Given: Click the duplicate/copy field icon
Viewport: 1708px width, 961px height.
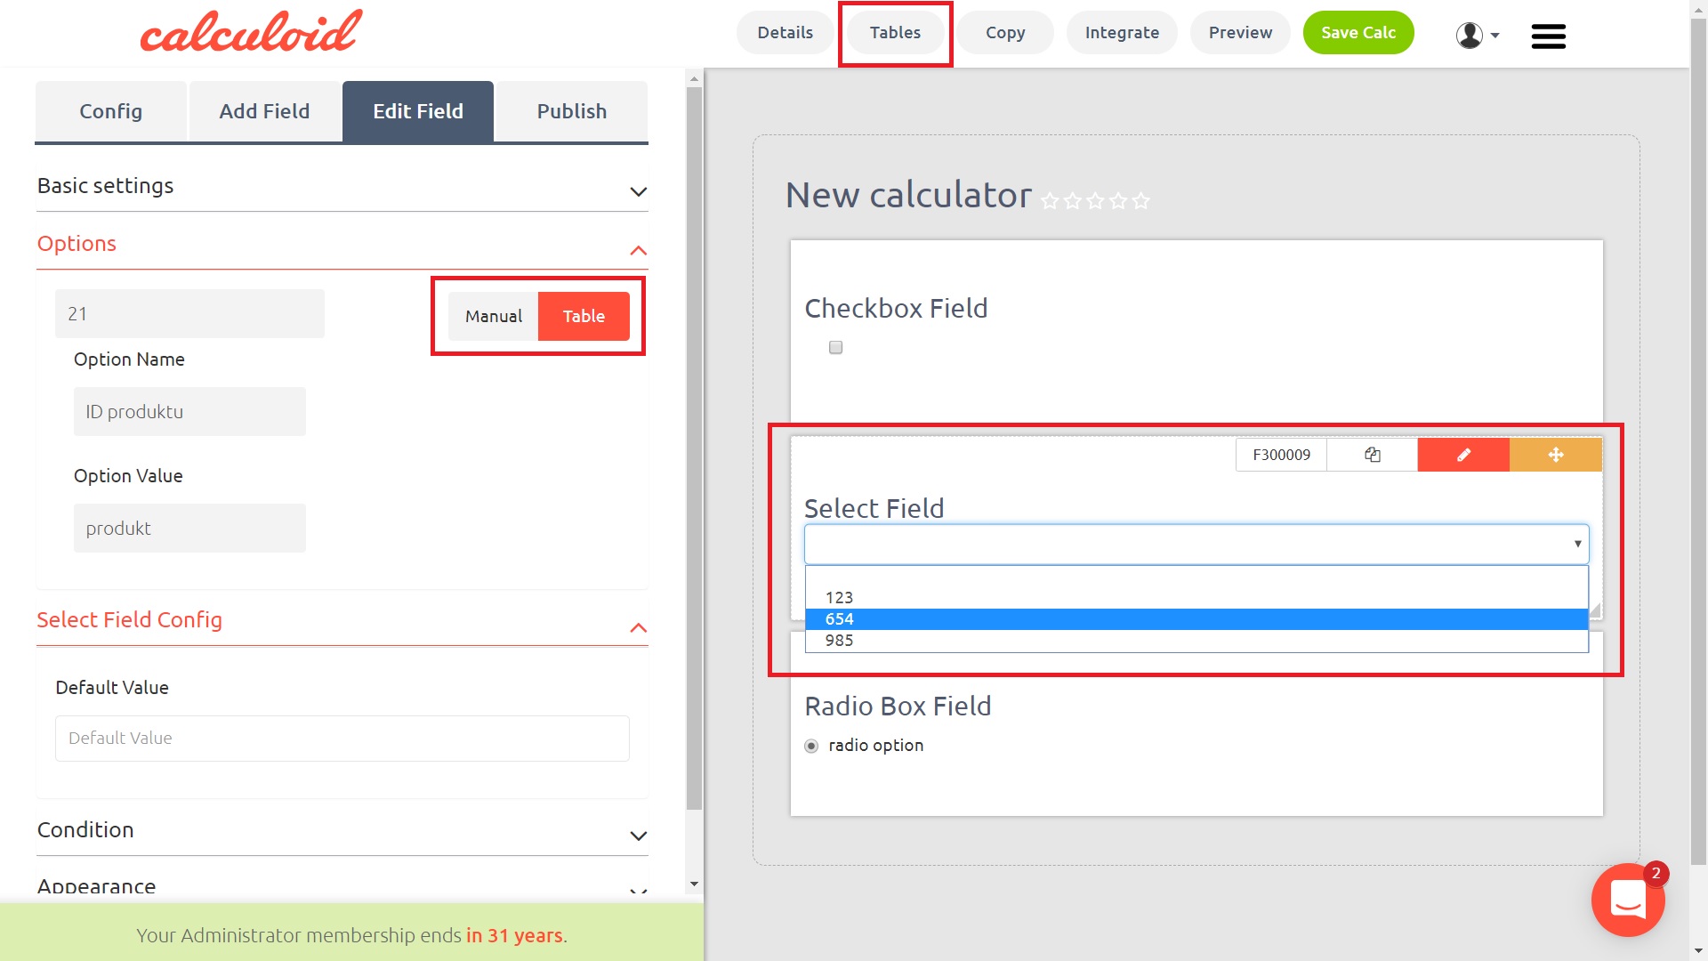Looking at the screenshot, I should coord(1372,454).
